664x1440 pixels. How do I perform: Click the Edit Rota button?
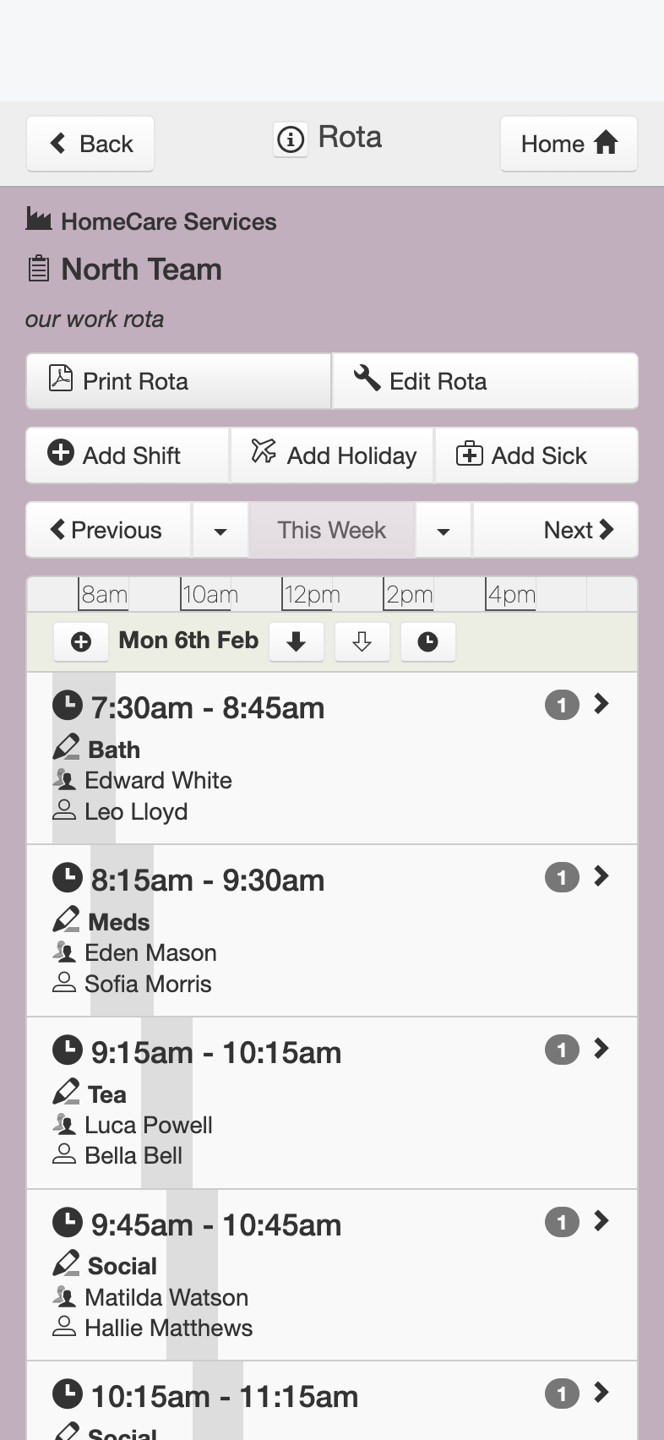(485, 381)
